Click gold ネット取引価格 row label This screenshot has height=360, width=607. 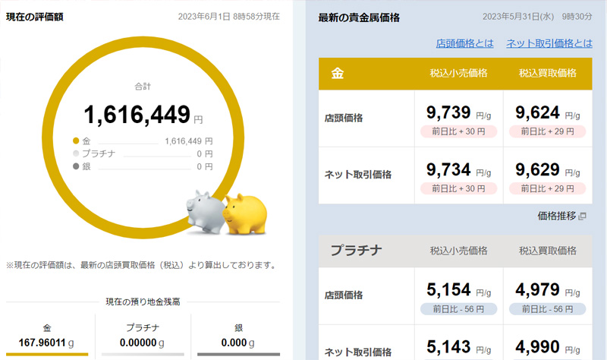[357, 175]
